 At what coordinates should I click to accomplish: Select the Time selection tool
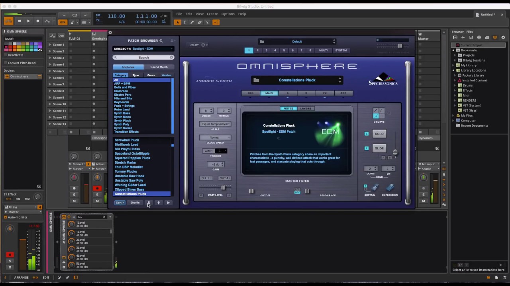[x=184, y=22]
